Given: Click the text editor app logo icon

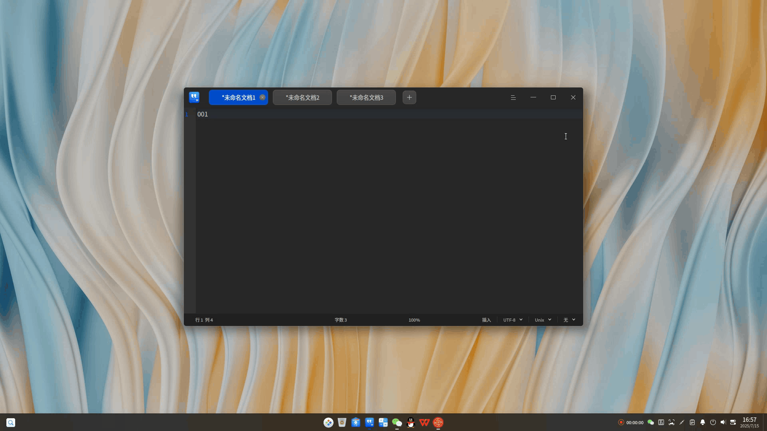Looking at the screenshot, I should (194, 97).
